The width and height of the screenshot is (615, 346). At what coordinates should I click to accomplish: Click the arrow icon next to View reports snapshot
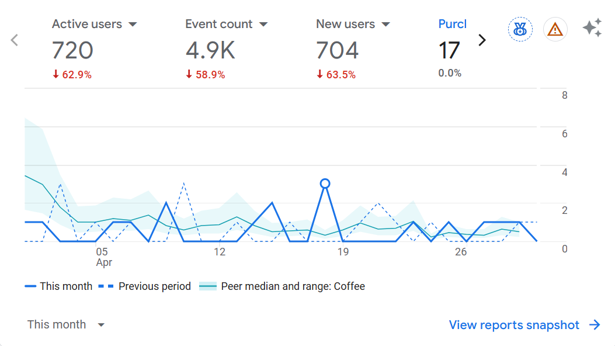(x=594, y=325)
